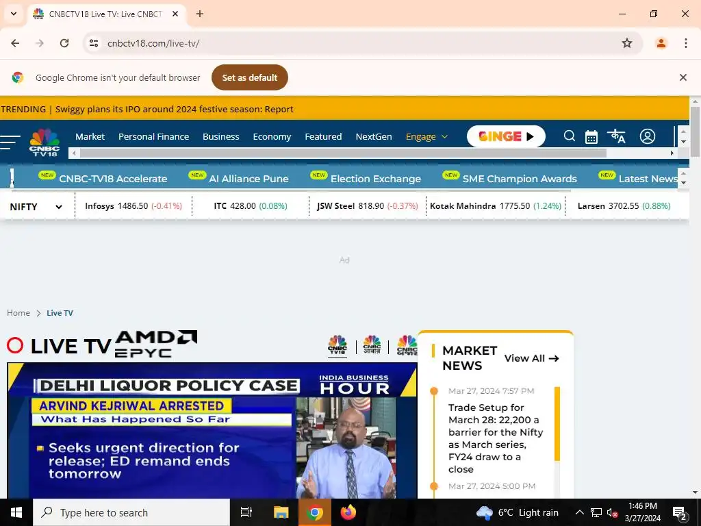This screenshot has width=701, height=526.
Task: Open the Featured menu
Action: [x=323, y=136]
